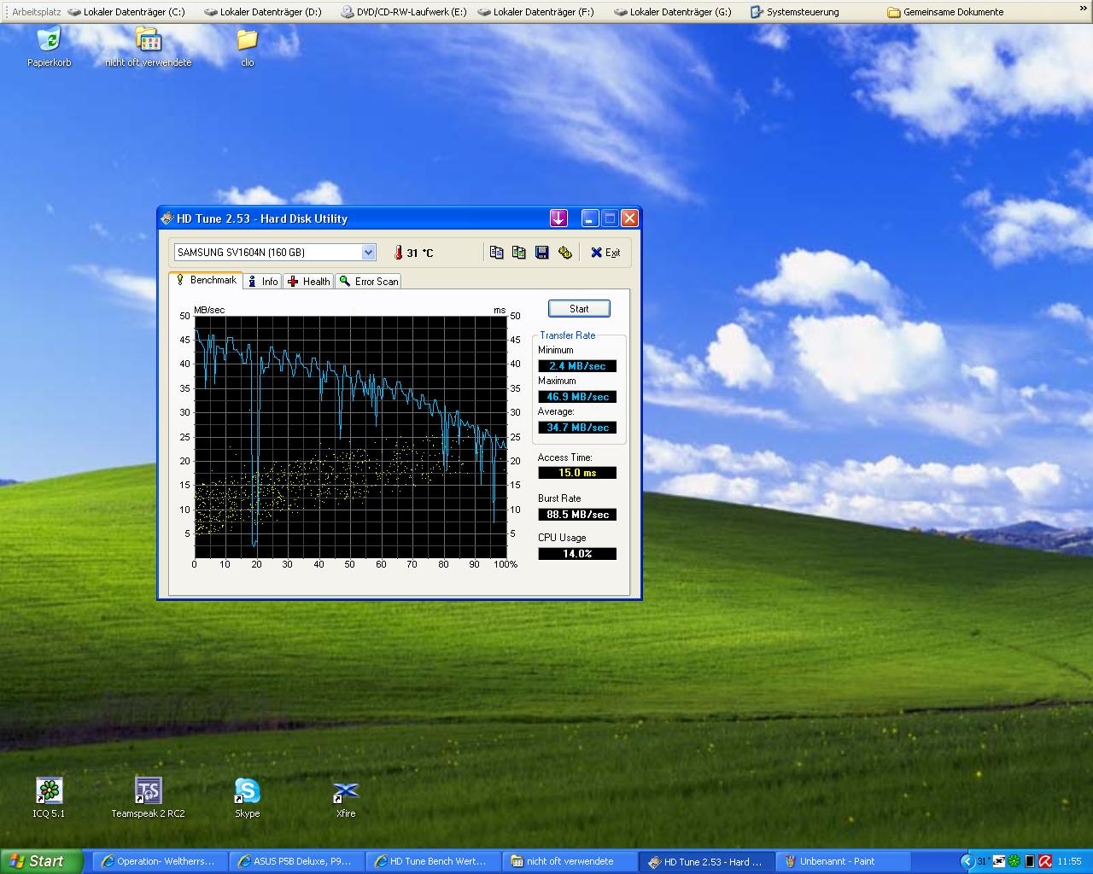Click the green ICQ flower tray icon
Screen dimensions: 1093x874
(1014, 861)
